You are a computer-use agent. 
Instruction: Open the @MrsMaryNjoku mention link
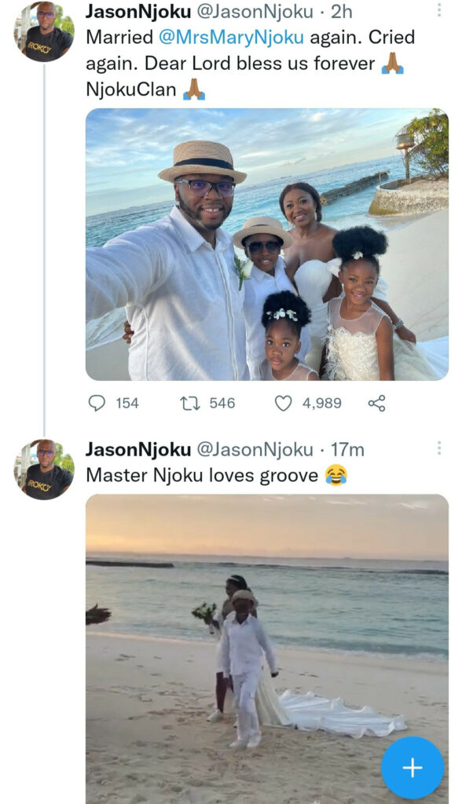[231, 37]
